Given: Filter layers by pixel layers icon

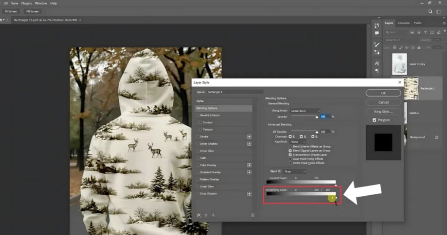Looking at the screenshot, I should pos(412,32).
